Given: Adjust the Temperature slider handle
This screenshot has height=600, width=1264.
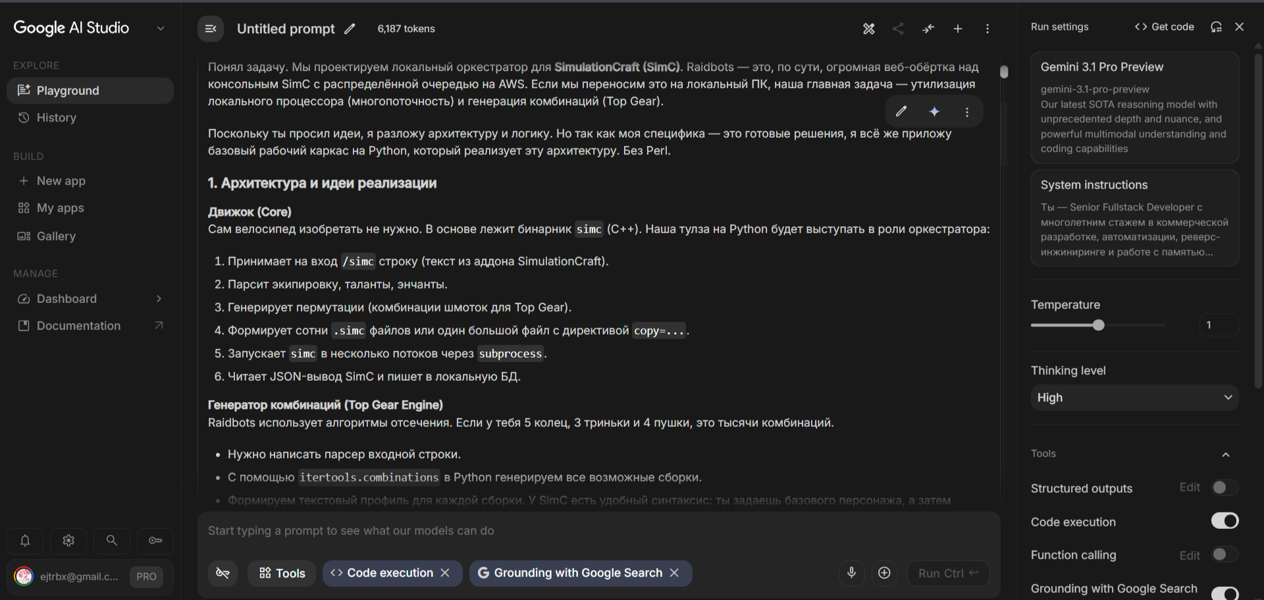Looking at the screenshot, I should (x=1098, y=325).
